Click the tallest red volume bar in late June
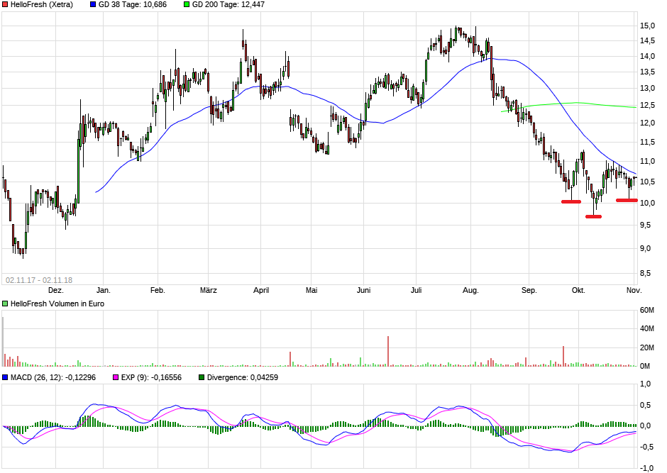 point(388,351)
